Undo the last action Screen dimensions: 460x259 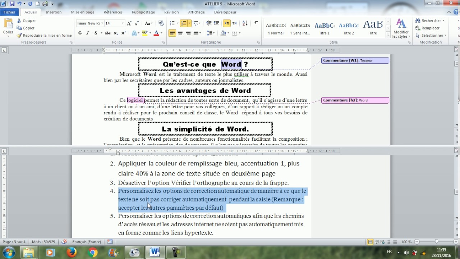[19, 4]
